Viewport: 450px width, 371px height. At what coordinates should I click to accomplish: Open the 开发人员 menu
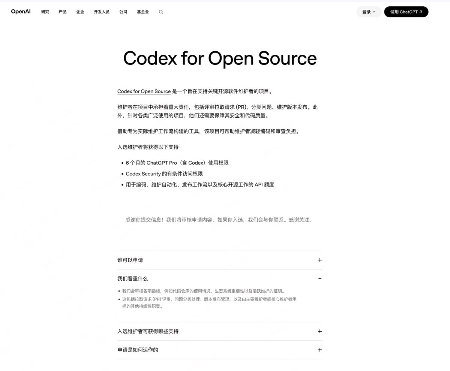102,12
